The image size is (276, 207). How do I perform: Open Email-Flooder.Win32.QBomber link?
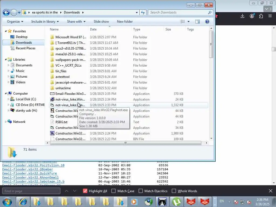click(28, 169)
